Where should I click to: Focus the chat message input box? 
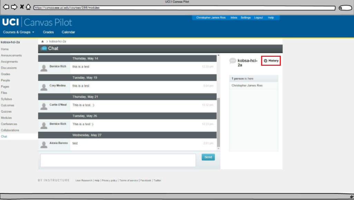[x=118, y=161]
